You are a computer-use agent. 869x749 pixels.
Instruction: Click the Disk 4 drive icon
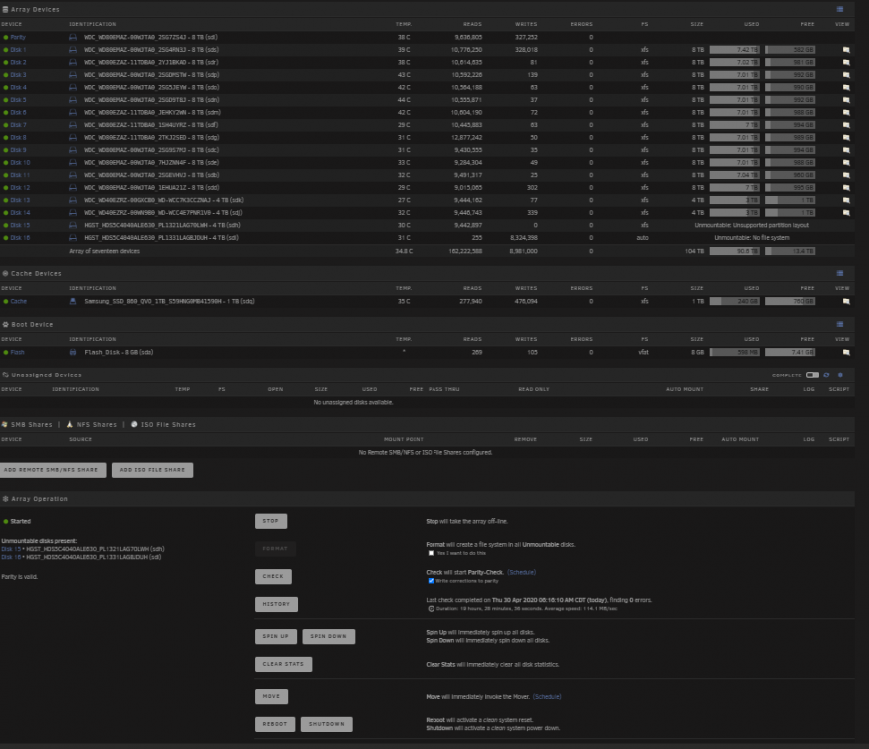tap(73, 88)
